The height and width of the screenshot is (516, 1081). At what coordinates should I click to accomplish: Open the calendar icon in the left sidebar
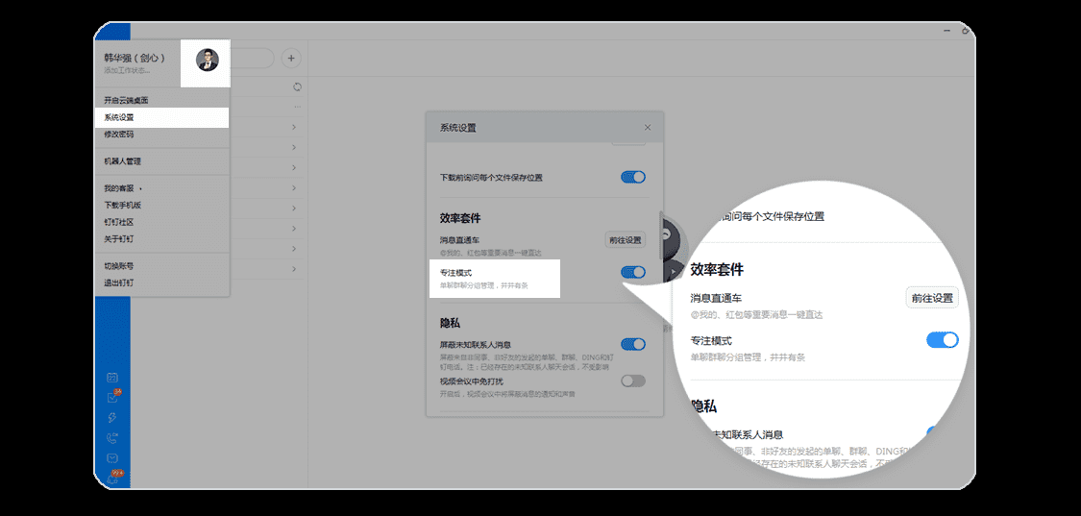112,377
